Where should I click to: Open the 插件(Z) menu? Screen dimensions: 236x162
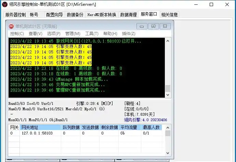(129, 34)
